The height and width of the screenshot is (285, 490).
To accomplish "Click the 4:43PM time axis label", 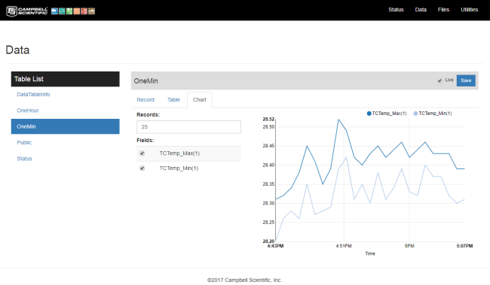I will 276,246.
